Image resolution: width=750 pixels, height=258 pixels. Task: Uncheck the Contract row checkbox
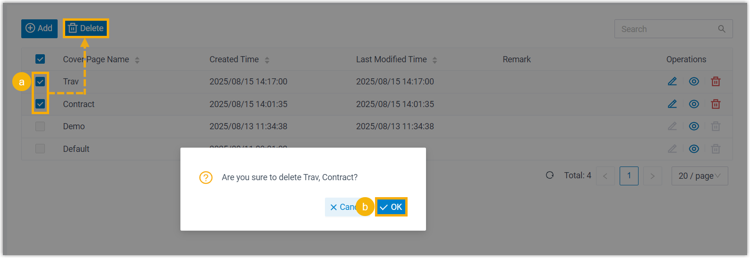point(40,104)
